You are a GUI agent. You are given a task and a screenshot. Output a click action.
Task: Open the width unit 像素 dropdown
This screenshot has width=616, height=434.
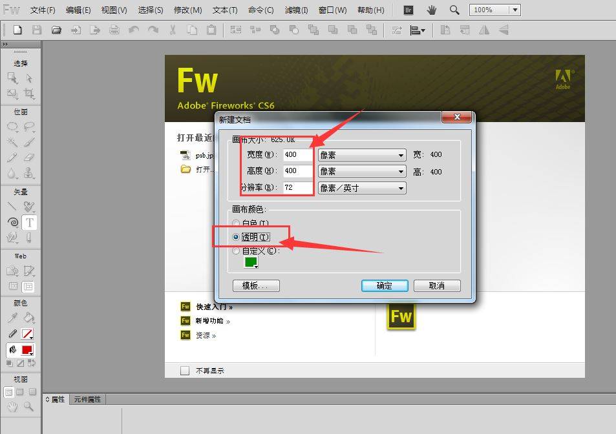[x=361, y=155]
